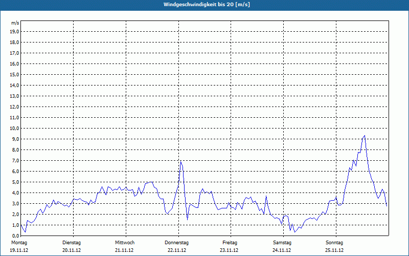Select the 'Mittwoch' day label

pyautogui.click(x=125, y=243)
